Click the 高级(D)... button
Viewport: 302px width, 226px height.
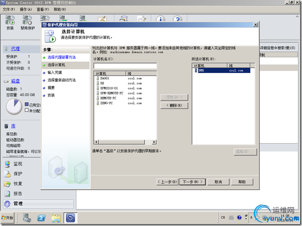coord(245,152)
